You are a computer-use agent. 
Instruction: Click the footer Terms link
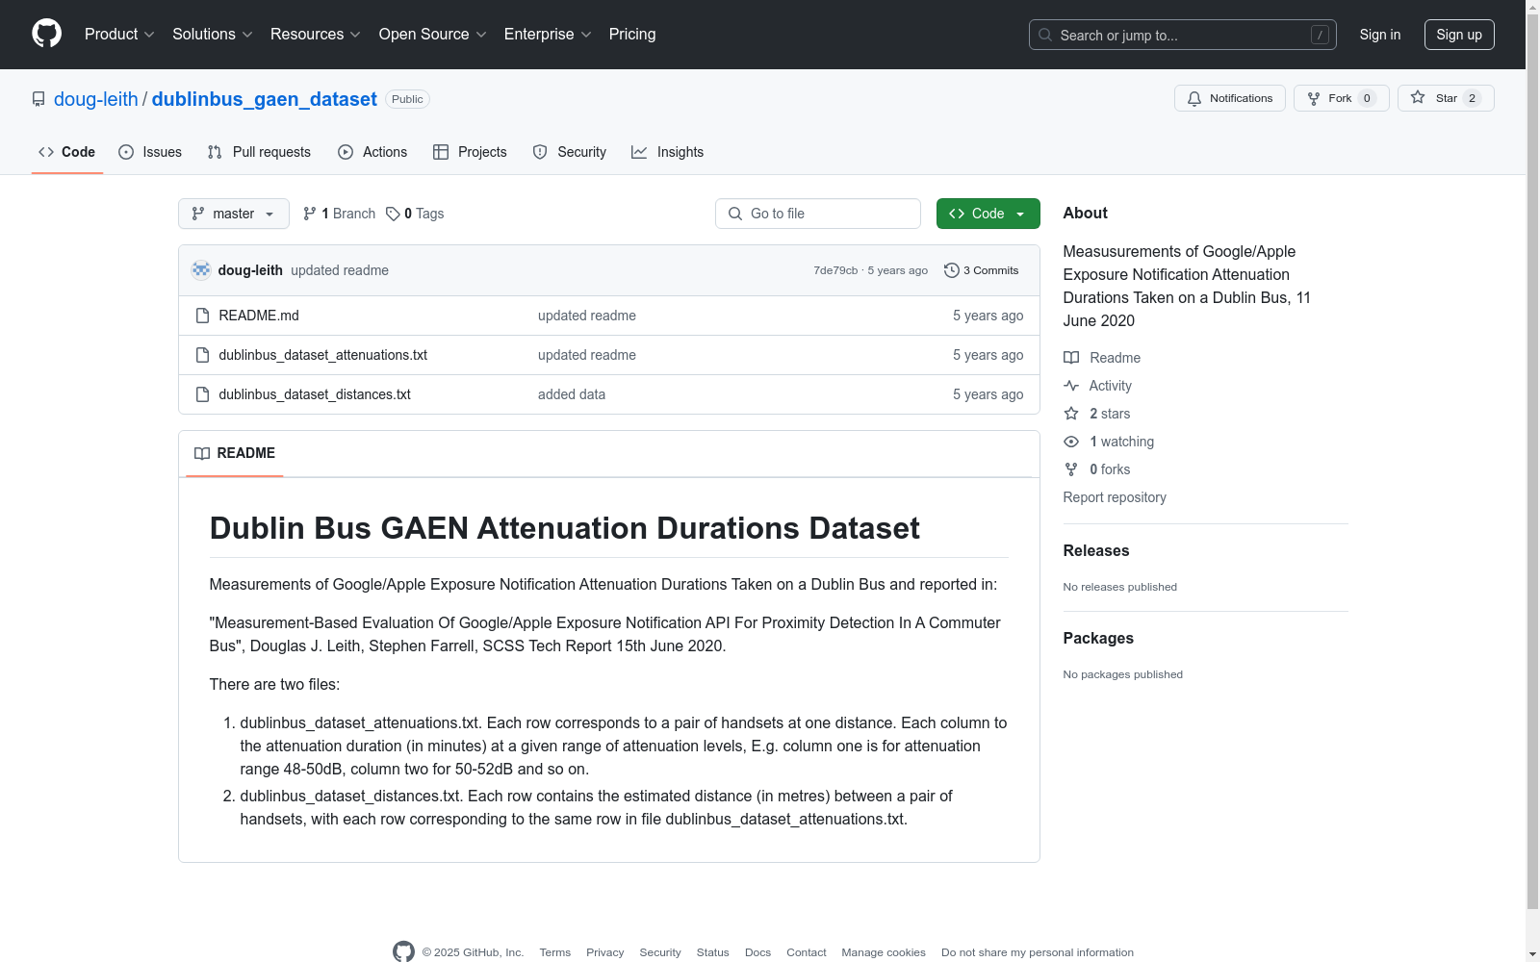click(x=555, y=952)
